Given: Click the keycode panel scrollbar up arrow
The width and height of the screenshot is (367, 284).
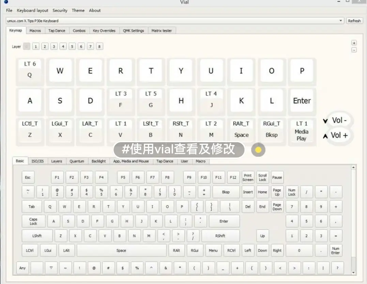Looking at the screenshot, I should click(x=353, y=167).
